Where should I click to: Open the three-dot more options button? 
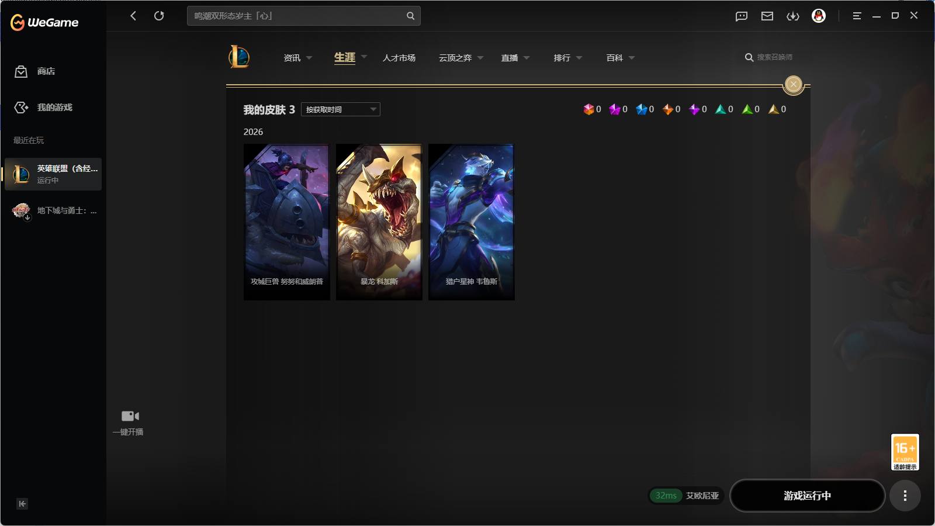coord(905,496)
